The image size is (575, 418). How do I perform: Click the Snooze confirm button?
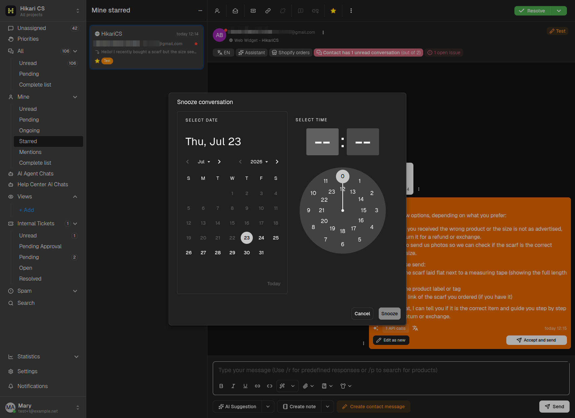pos(390,314)
